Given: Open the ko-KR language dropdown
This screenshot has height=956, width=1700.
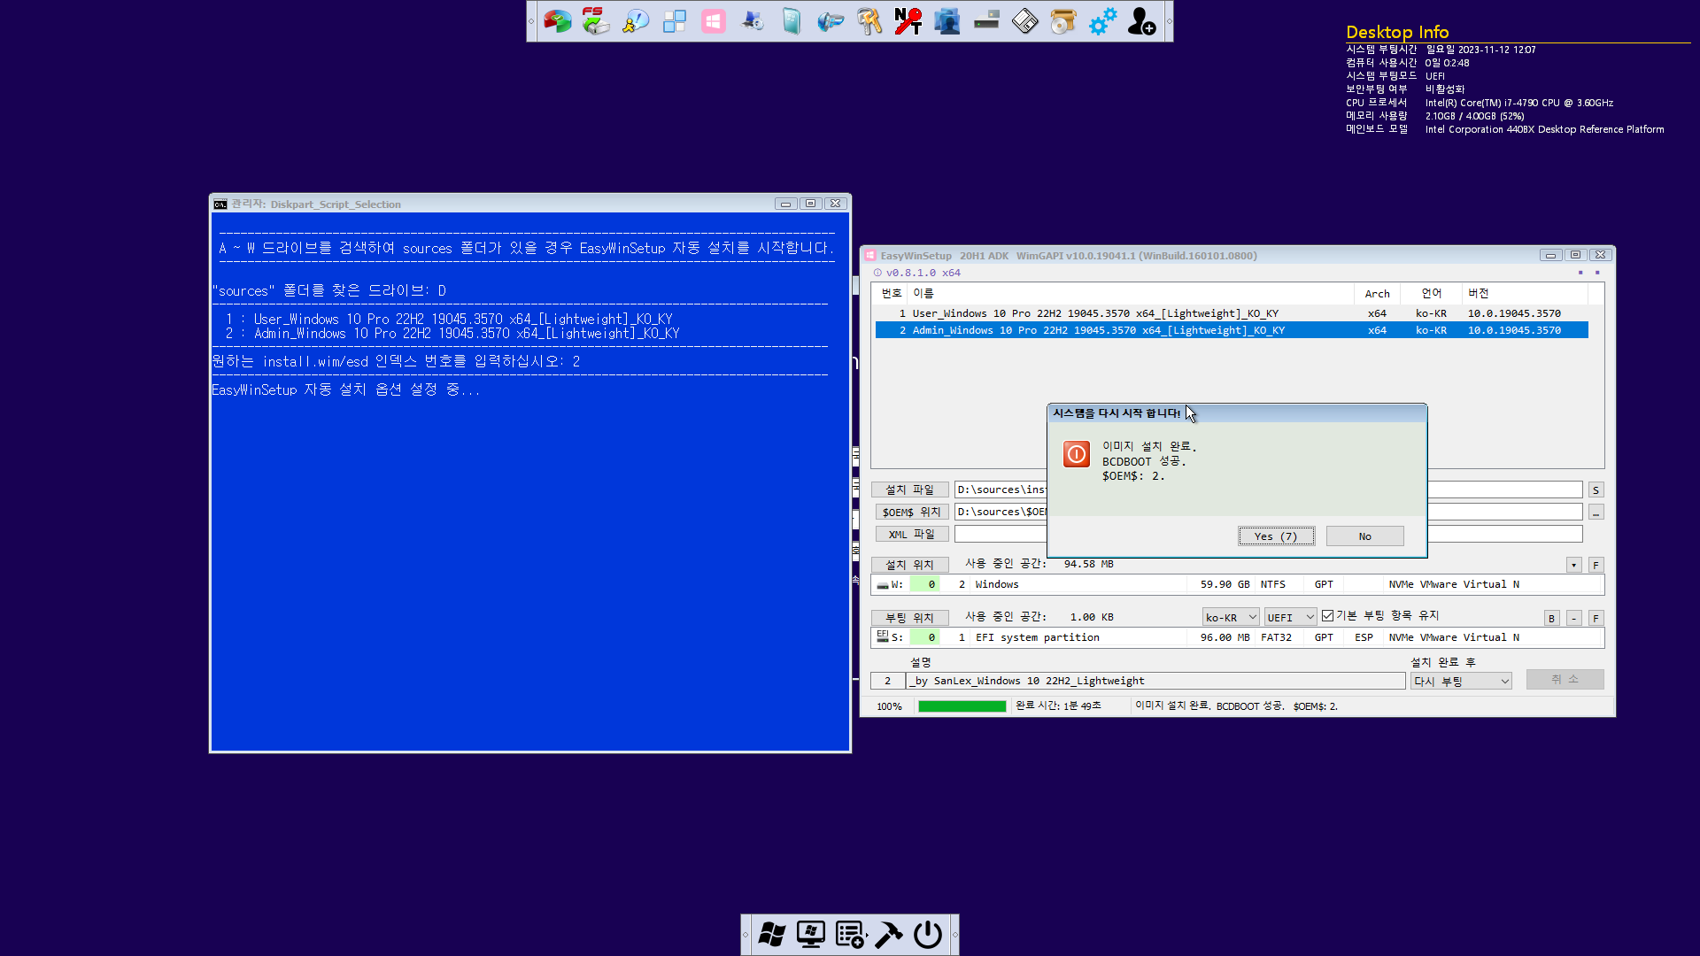Looking at the screenshot, I should [x=1231, y=617].
